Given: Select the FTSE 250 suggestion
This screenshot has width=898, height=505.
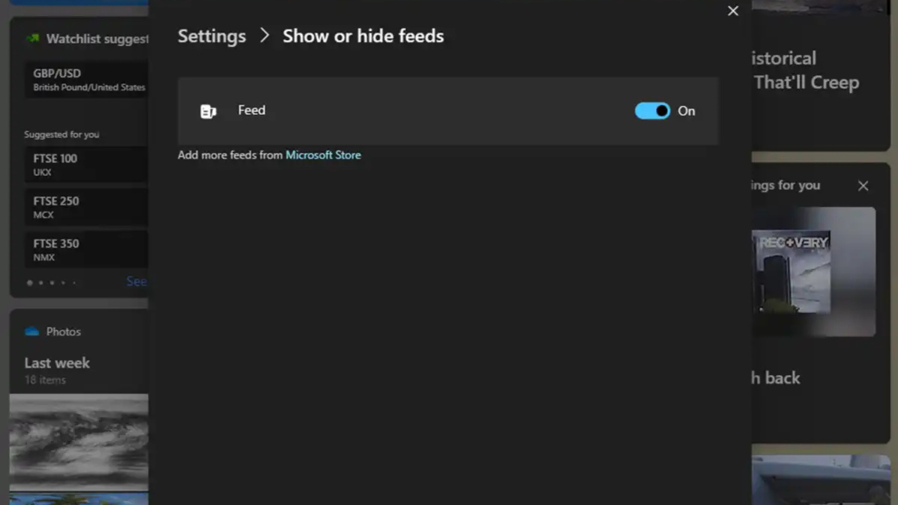Looking at the screenshot, I should pyautogui.click(x=87, y=207).
